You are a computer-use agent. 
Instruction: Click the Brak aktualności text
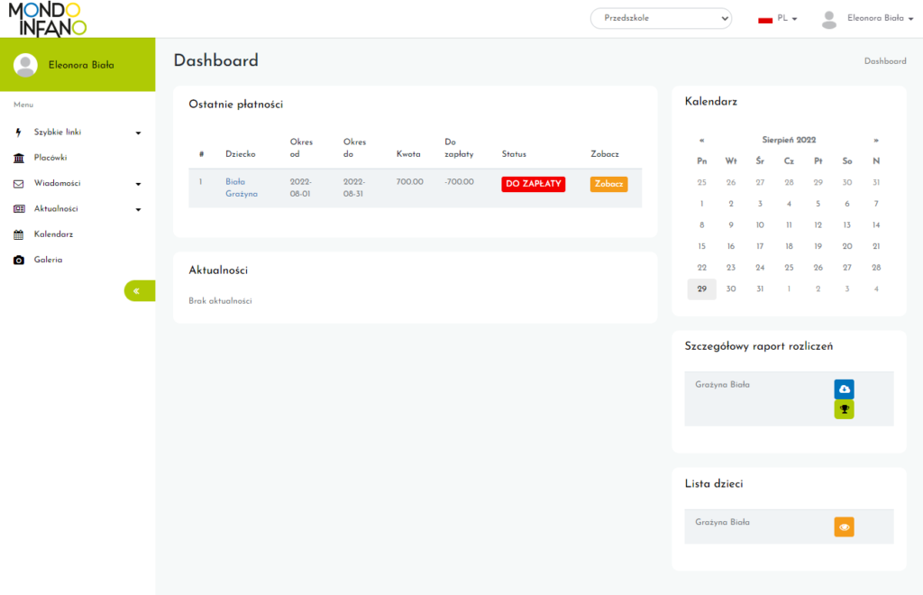tap(220, 301)
